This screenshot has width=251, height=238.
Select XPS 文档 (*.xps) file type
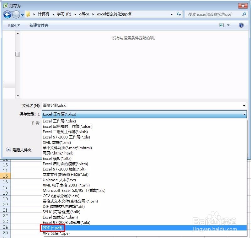[56, 233]
